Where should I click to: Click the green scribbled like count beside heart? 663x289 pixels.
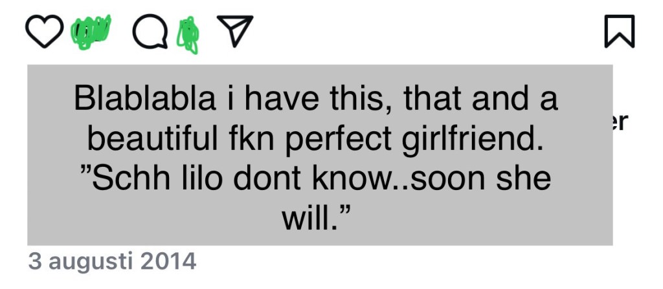point(91,32)
